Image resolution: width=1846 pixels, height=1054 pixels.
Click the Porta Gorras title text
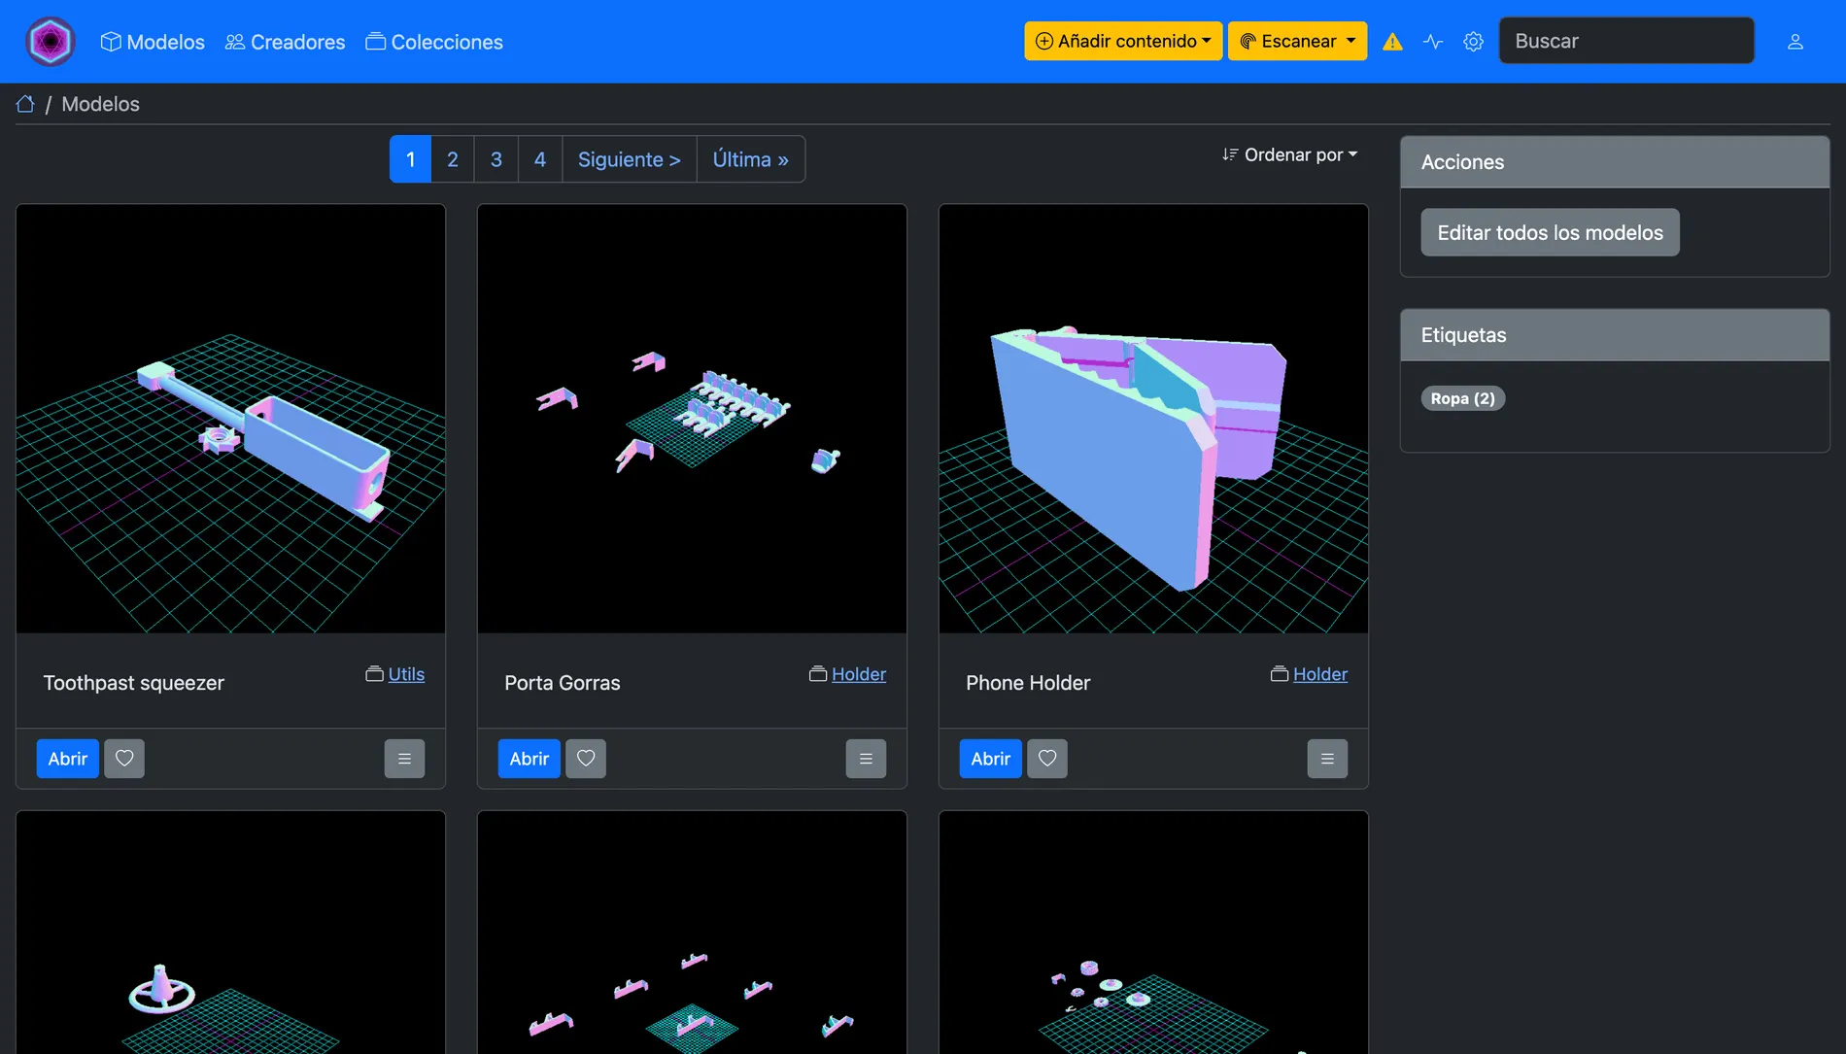(563, 683)
